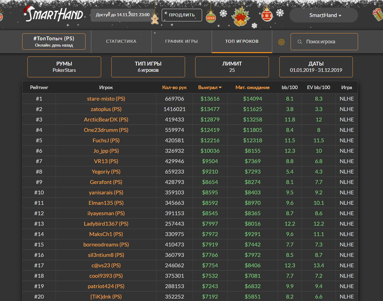The width and height of the screenshot is (383, 301).
Task: Open the Лимит 25 filter
Action: click(232, 67)
